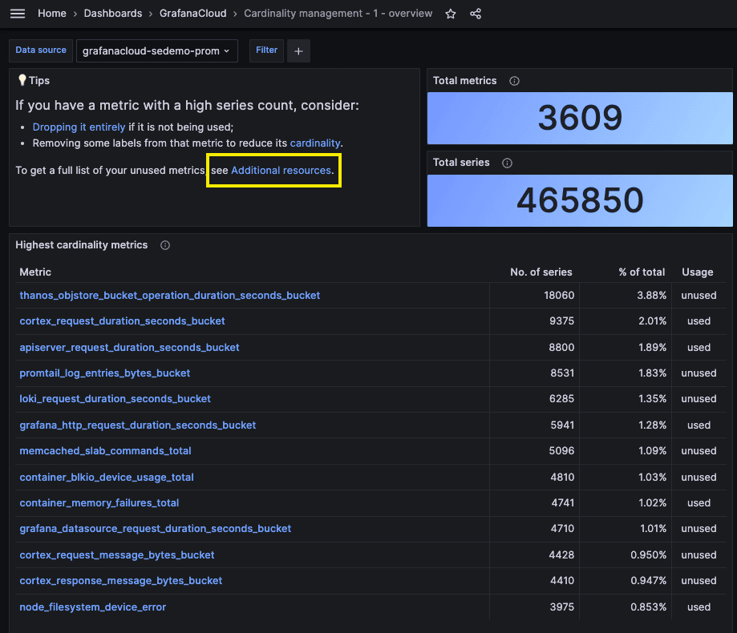Viewport: 737px width, 633px height.
Task: Open thanos_objstore_bucket_operation_duration_seconds_bucket metric
Action: pos(169,295)
